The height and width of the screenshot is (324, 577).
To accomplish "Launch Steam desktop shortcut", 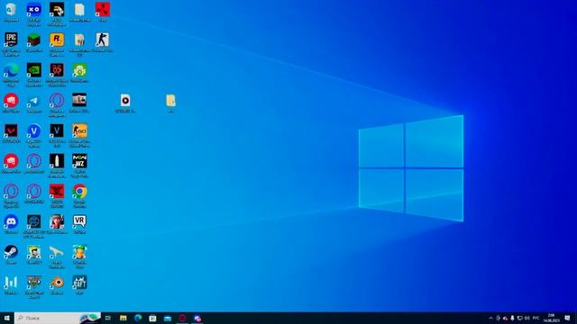I will click(x=11, y=252).
